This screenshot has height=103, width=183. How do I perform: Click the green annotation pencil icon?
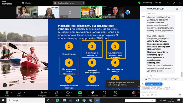pos(5,85)
